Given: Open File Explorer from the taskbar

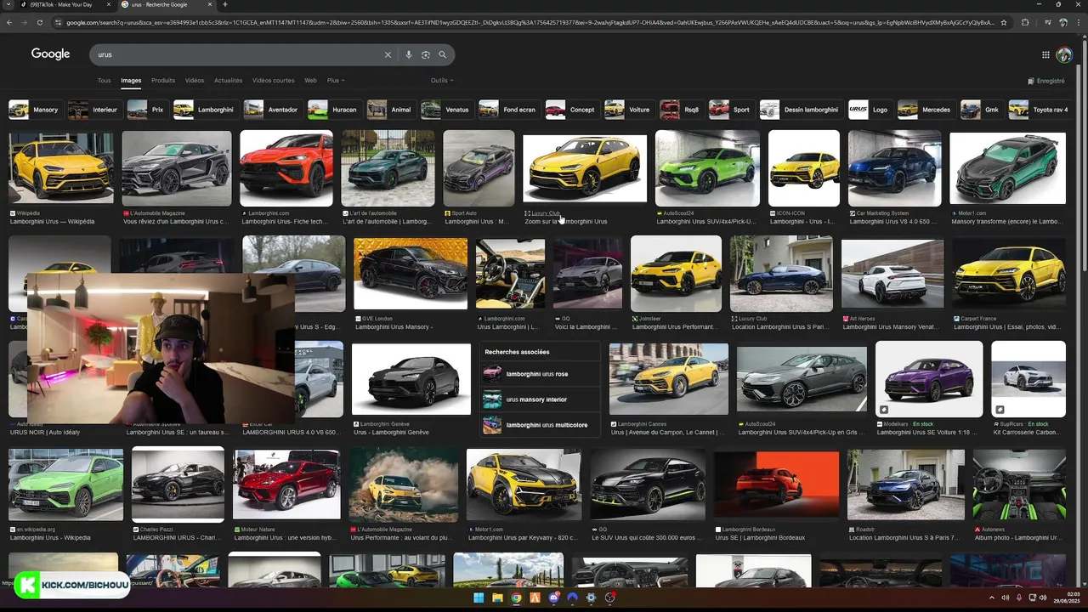Looking at the screenshot, I should point(497,598).
